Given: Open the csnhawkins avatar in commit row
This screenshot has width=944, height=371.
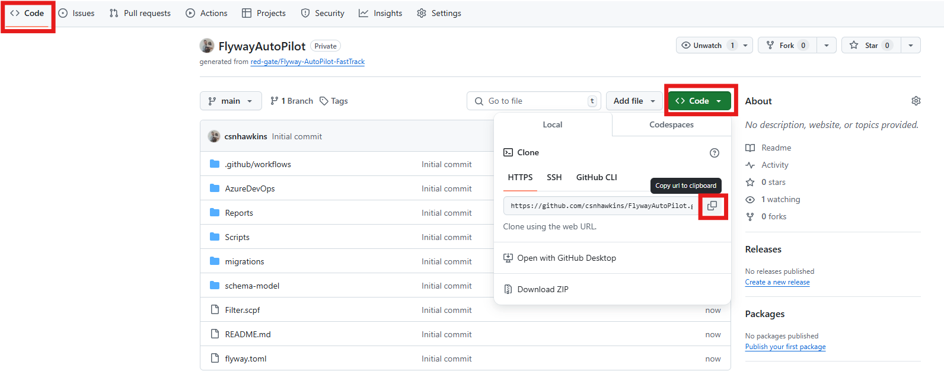Looking at the screenshot, I should [214, 136].
